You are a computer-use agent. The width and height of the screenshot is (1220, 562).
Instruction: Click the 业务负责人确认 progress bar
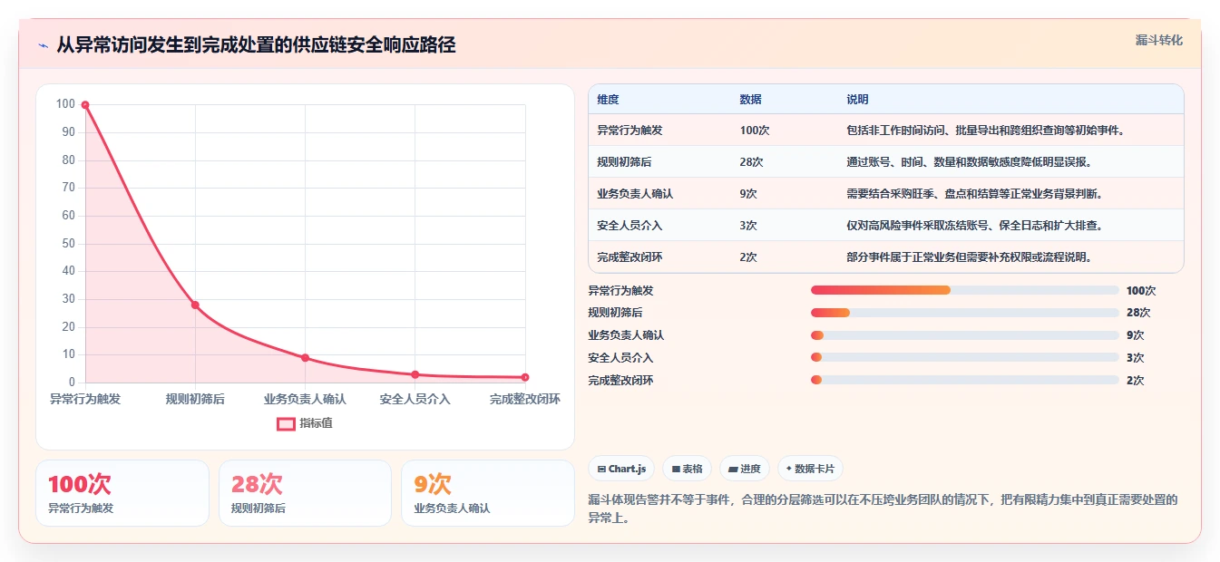click(x=965, y=335)
